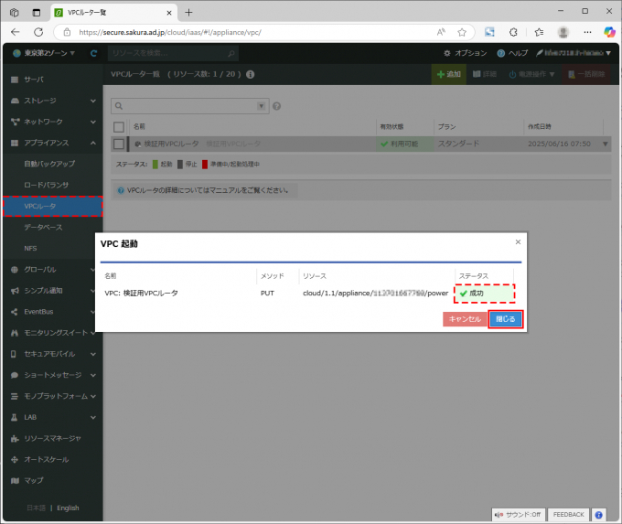Select VPCルータ in the sidebar
Screen dimensions: 622x524
(x=53, y=207)
